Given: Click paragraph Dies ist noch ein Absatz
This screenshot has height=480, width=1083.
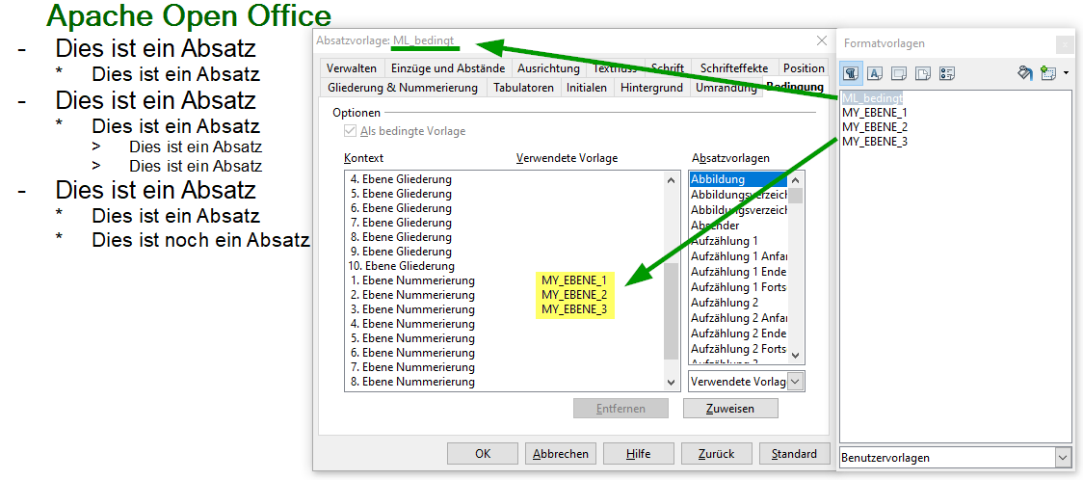Looking at the screenshot, I should pos(200,240).
